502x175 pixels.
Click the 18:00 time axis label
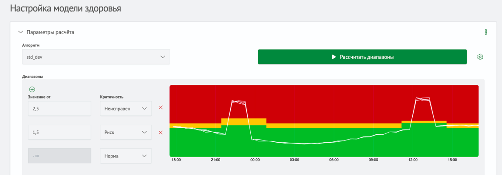point(176,160)
